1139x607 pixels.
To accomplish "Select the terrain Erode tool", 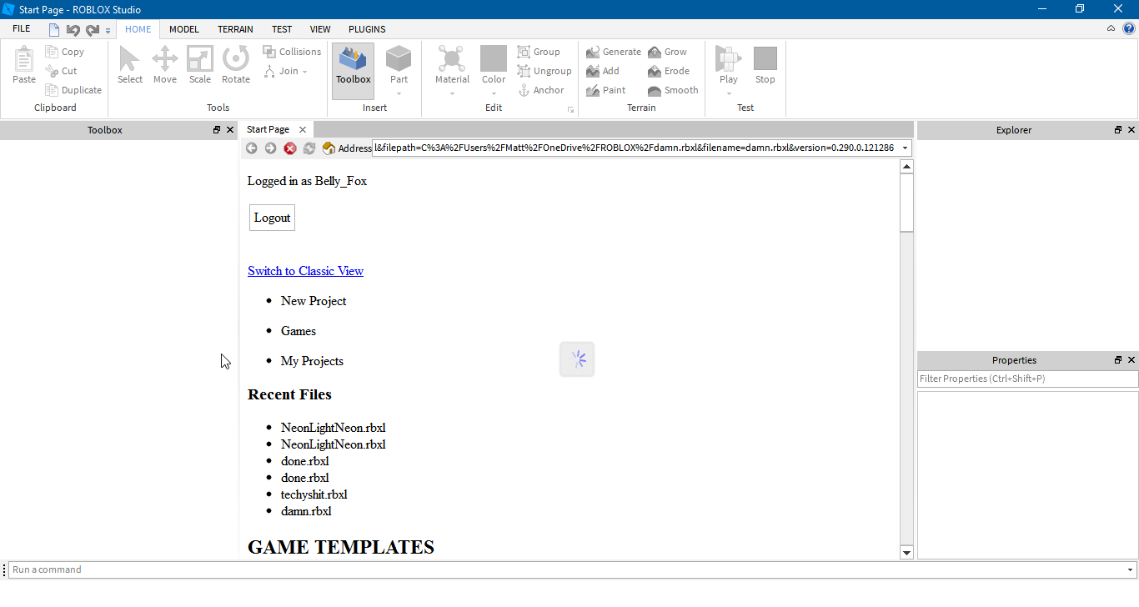I will point(669,71).
